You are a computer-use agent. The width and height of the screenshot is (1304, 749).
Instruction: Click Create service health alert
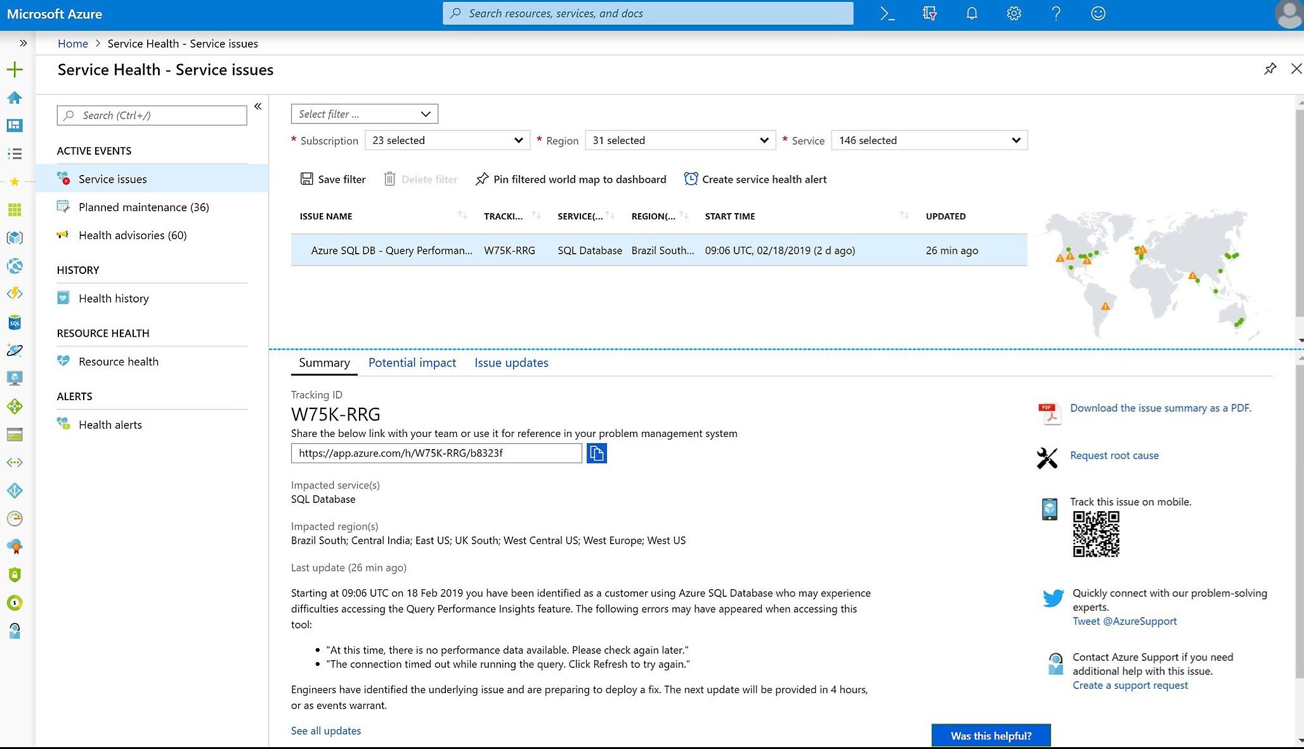(755, 179)
